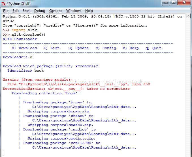Screen dimensions: 192x157
Task: Click the 'c) Config' option text
Action: coord(106,48)
